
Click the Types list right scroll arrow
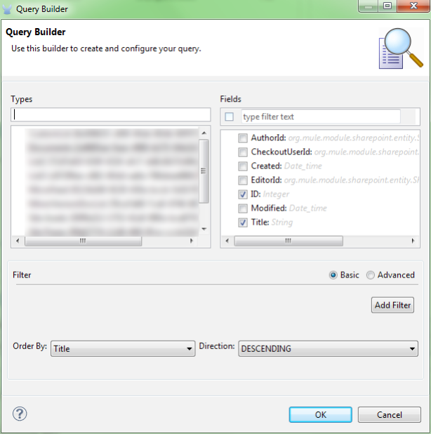[192, 241]
